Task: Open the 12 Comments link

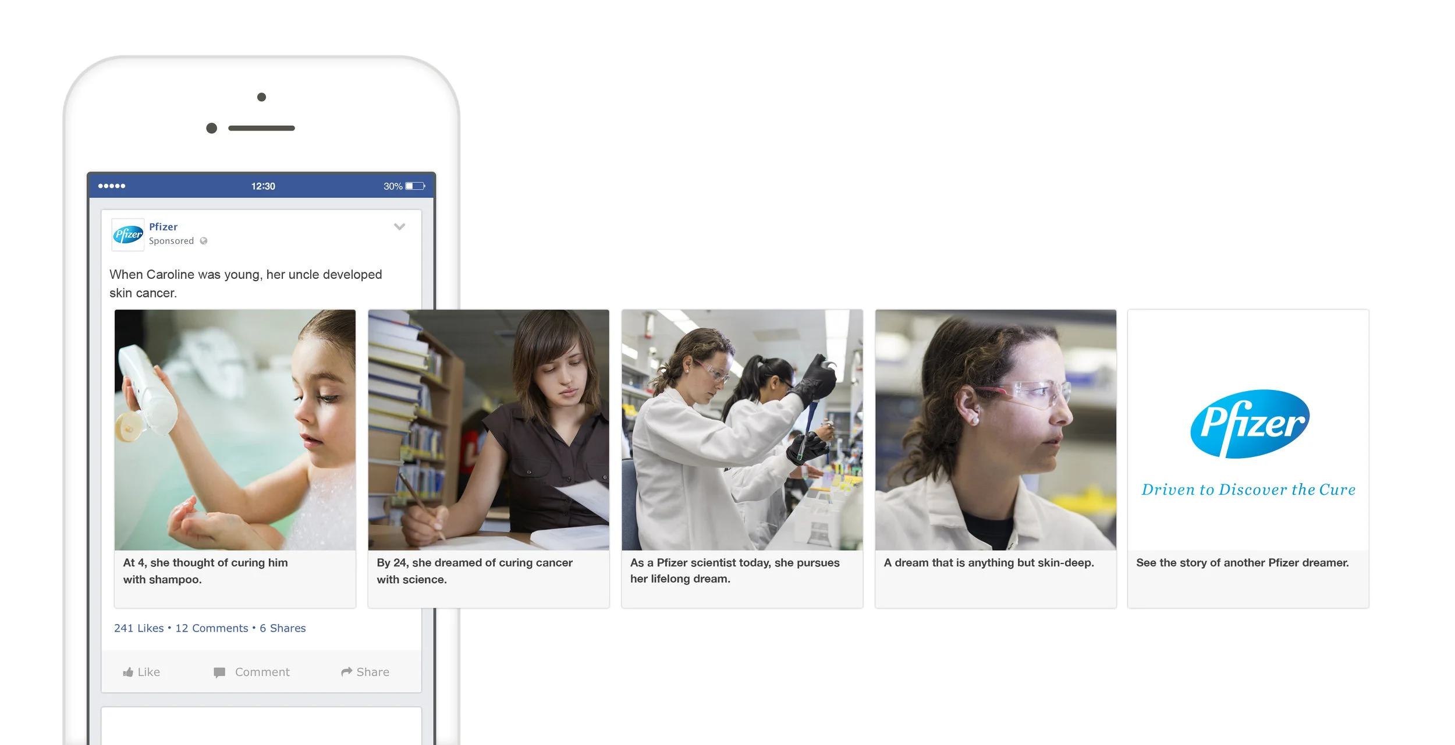Action: tap(212, 628)
